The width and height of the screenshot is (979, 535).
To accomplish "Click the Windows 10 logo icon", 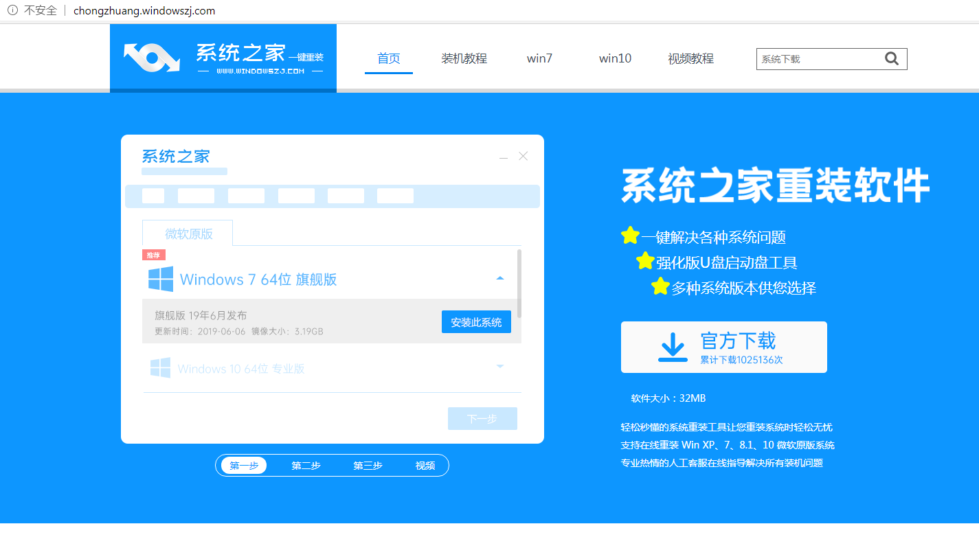I will point(160,368).
